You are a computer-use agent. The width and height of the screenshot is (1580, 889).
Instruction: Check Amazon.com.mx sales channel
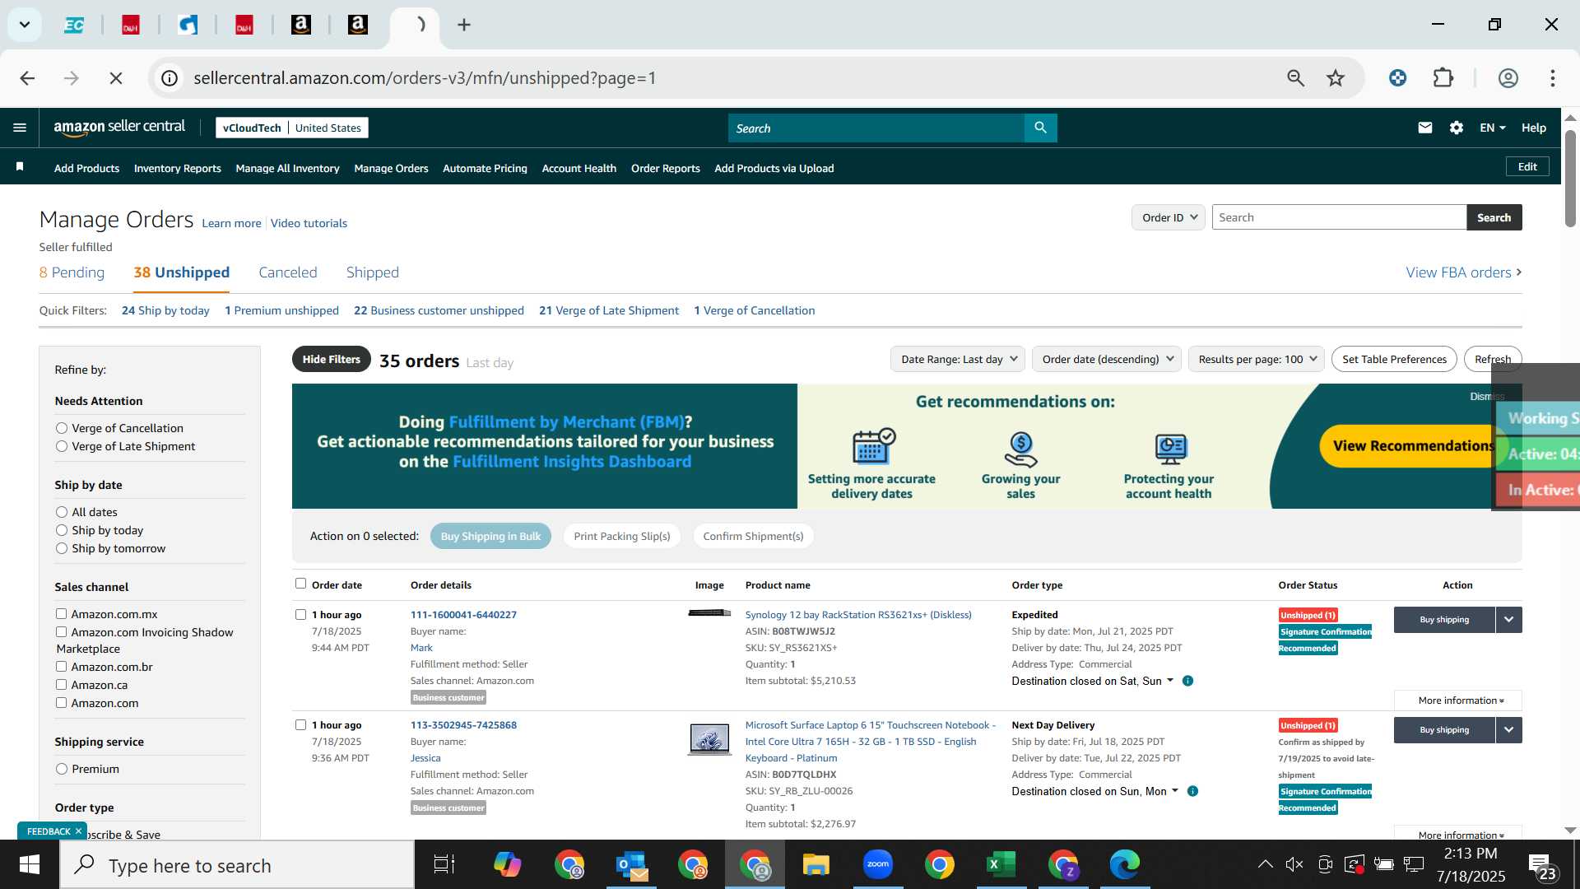[61, 614]
